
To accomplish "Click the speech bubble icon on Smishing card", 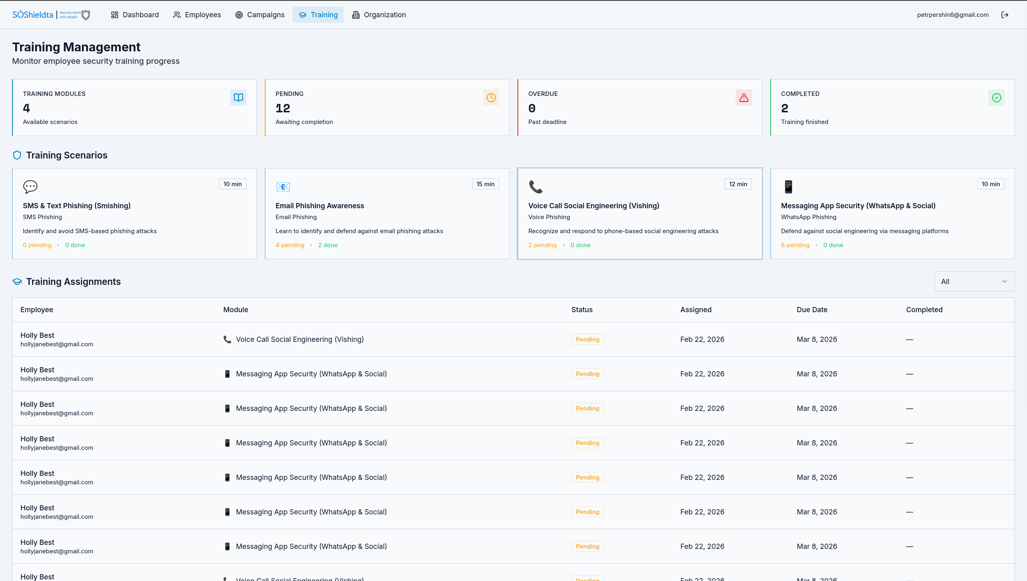I will (30, 187).
